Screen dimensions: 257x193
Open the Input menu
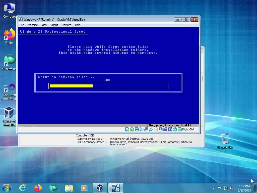(x=54, y=25)
